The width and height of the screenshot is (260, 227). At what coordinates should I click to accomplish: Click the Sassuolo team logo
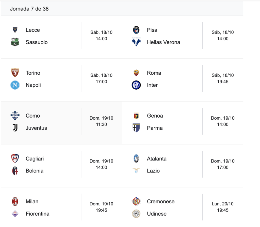click(15, 42)
